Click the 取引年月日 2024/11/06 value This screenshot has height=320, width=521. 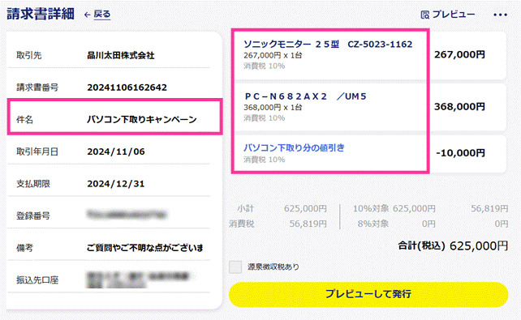coord(116,151)
